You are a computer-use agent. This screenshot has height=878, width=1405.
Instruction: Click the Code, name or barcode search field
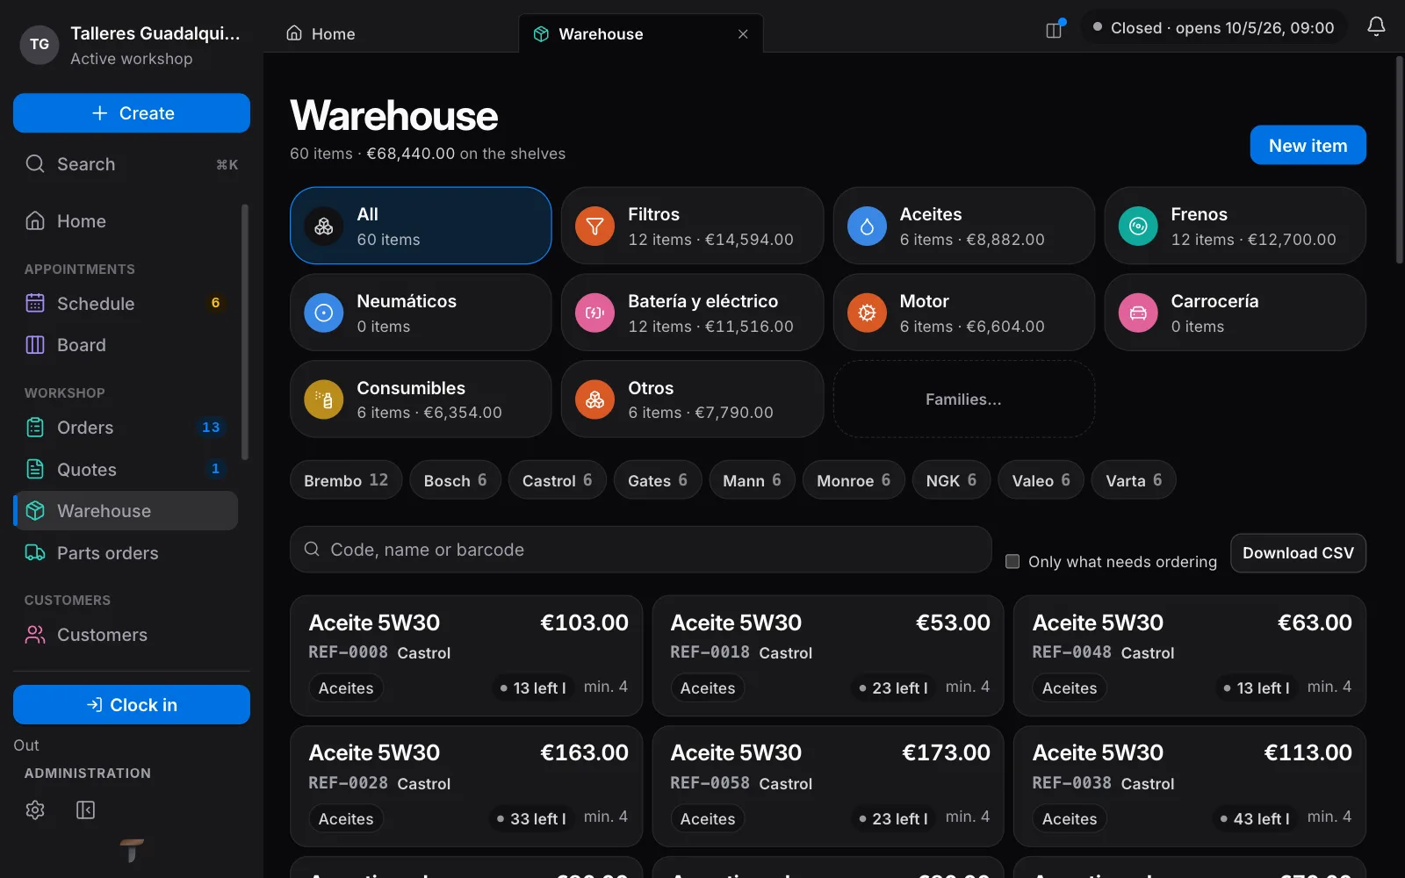pyautogui.click(x=641, y=550)
